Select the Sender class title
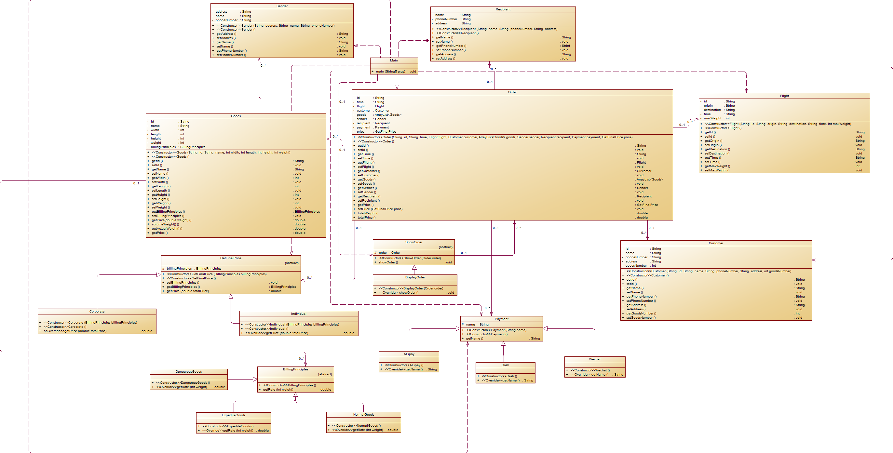Viewport: 893px width, 453px height. pos(282,6)
